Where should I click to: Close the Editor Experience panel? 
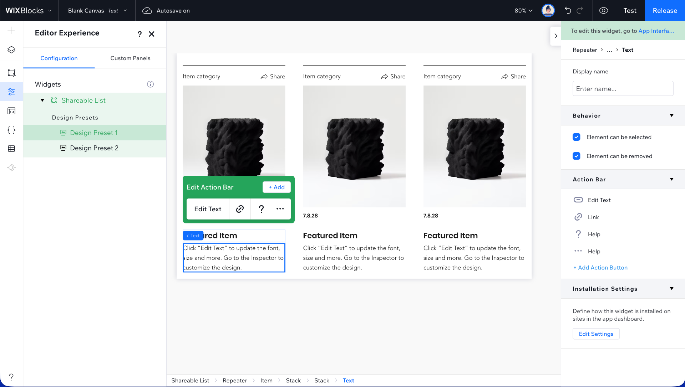(152, 34)
